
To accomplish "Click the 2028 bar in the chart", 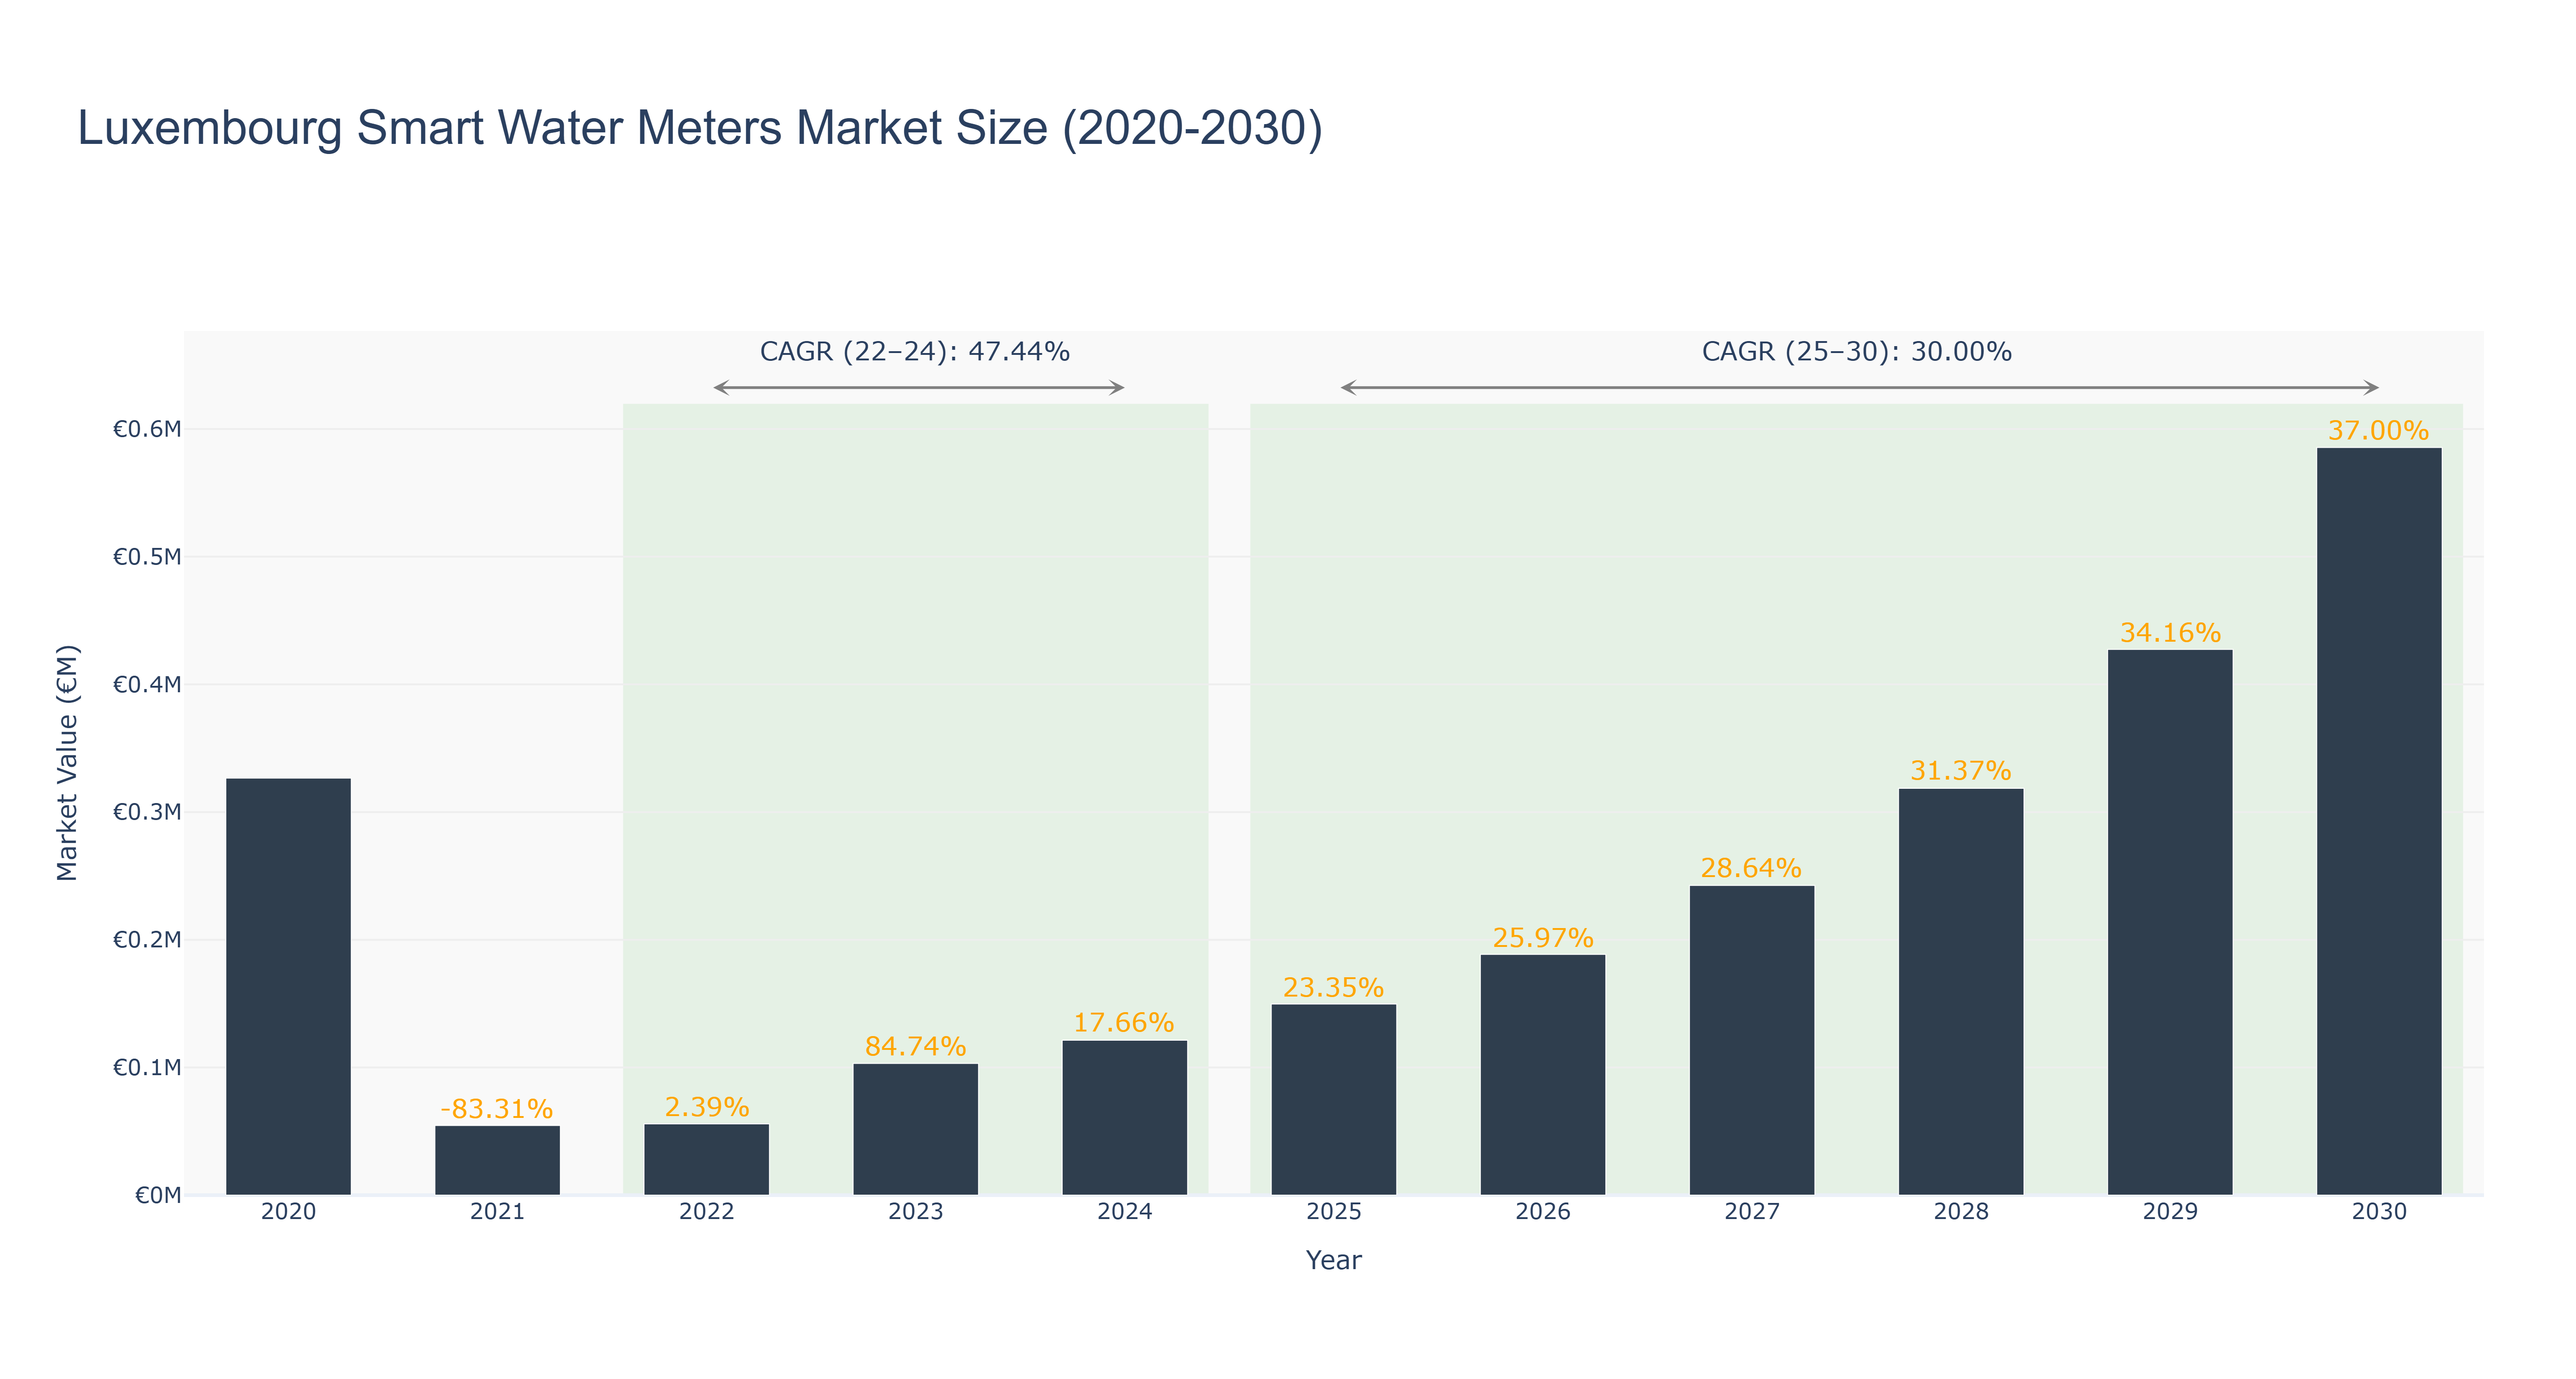I will coord(1960,992).
